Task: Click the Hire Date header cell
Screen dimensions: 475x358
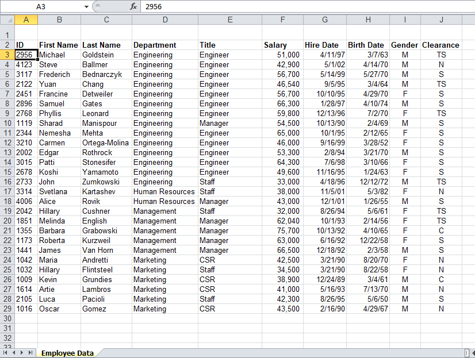Action: pyautogui.click(x=325, y=45)
